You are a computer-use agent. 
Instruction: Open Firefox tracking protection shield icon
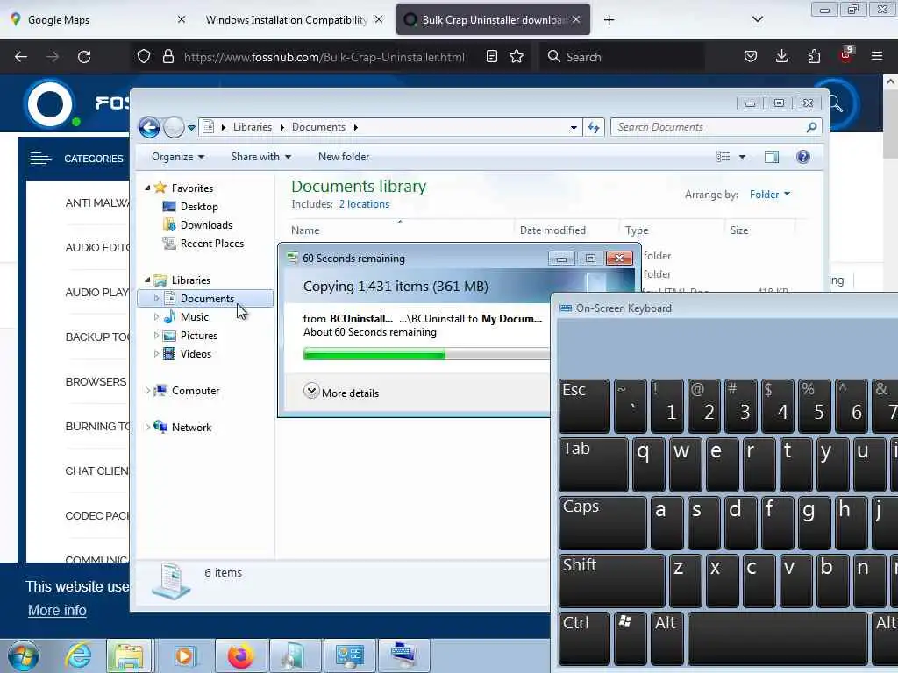tap(144, 57)
